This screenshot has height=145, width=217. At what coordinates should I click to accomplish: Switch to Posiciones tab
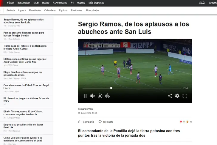(77, 10)
